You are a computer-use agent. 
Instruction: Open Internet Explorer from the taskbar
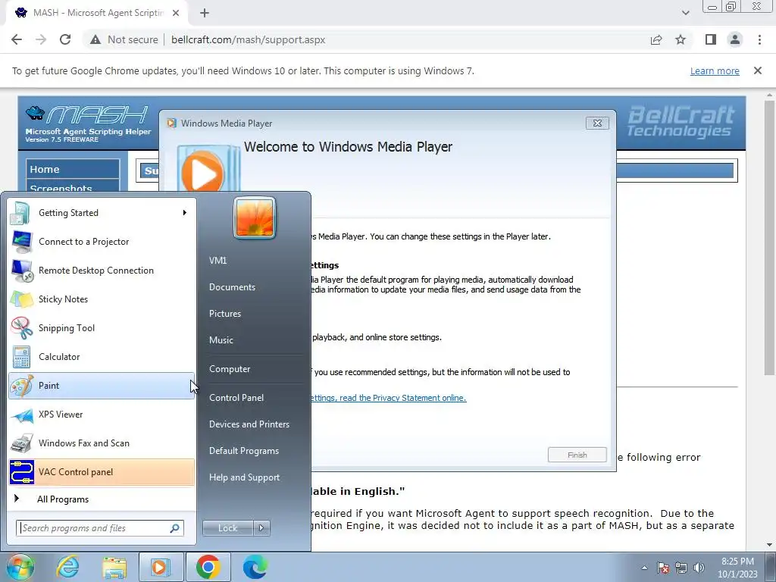click(x=67, y=567)
